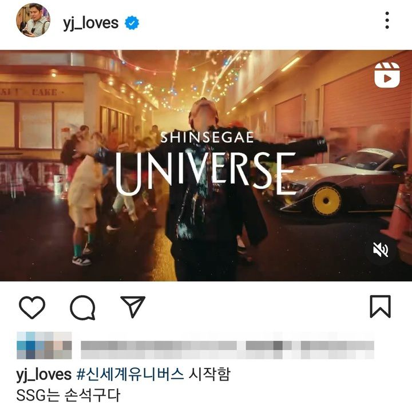The height and width of the screenshot is (408, 412).
Task: Open the blurred liked-by text line
Action: (x=228, y=350)
